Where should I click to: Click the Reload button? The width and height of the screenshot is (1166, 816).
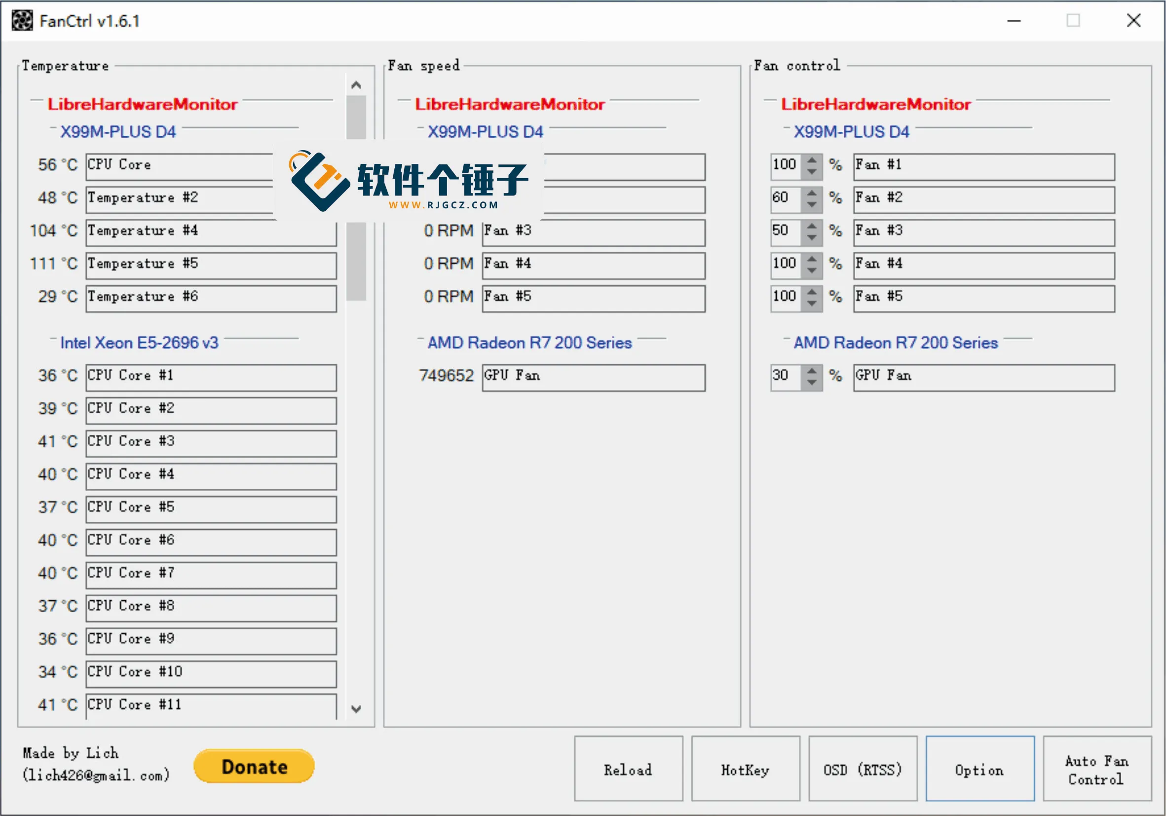pos(628,769)
